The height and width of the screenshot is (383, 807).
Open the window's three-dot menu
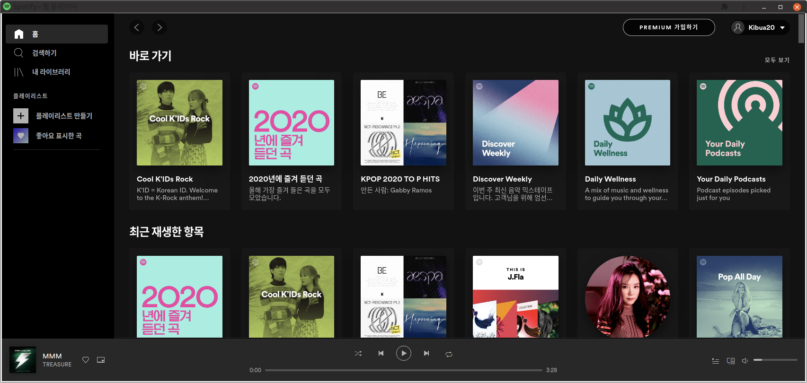point(744,7)
